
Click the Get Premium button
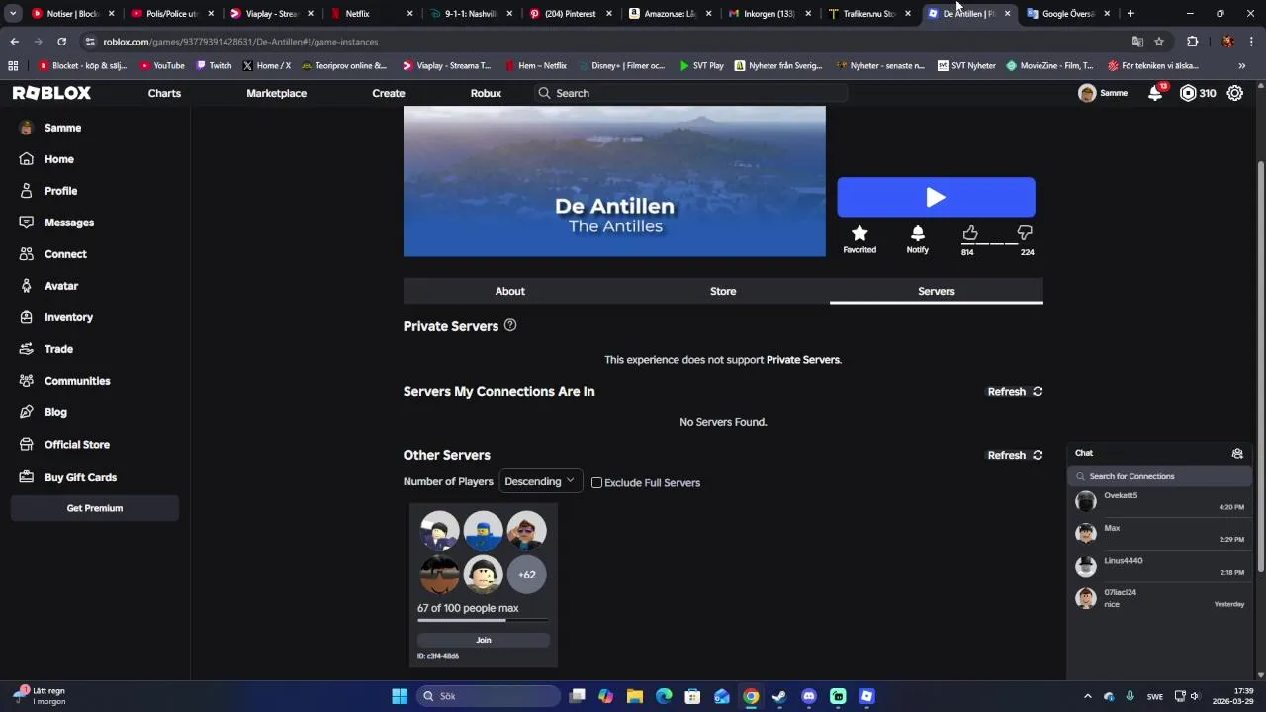coord(95,508)
